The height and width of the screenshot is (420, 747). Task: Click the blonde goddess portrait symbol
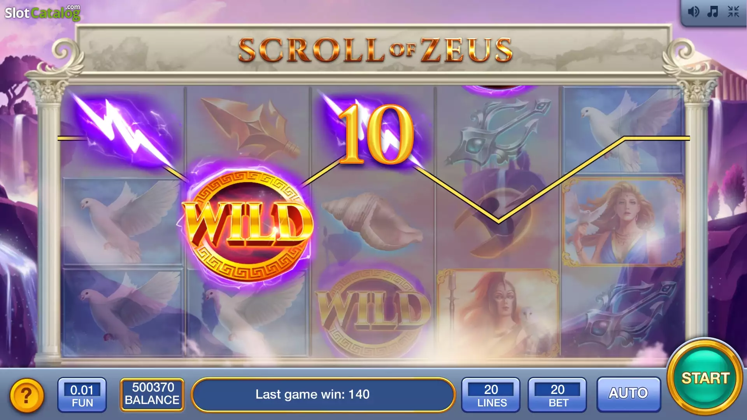[x=623, y=222]
